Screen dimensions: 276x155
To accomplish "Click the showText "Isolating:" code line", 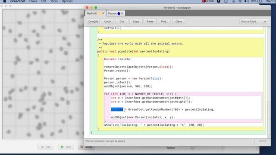I will tap(154, 125).
